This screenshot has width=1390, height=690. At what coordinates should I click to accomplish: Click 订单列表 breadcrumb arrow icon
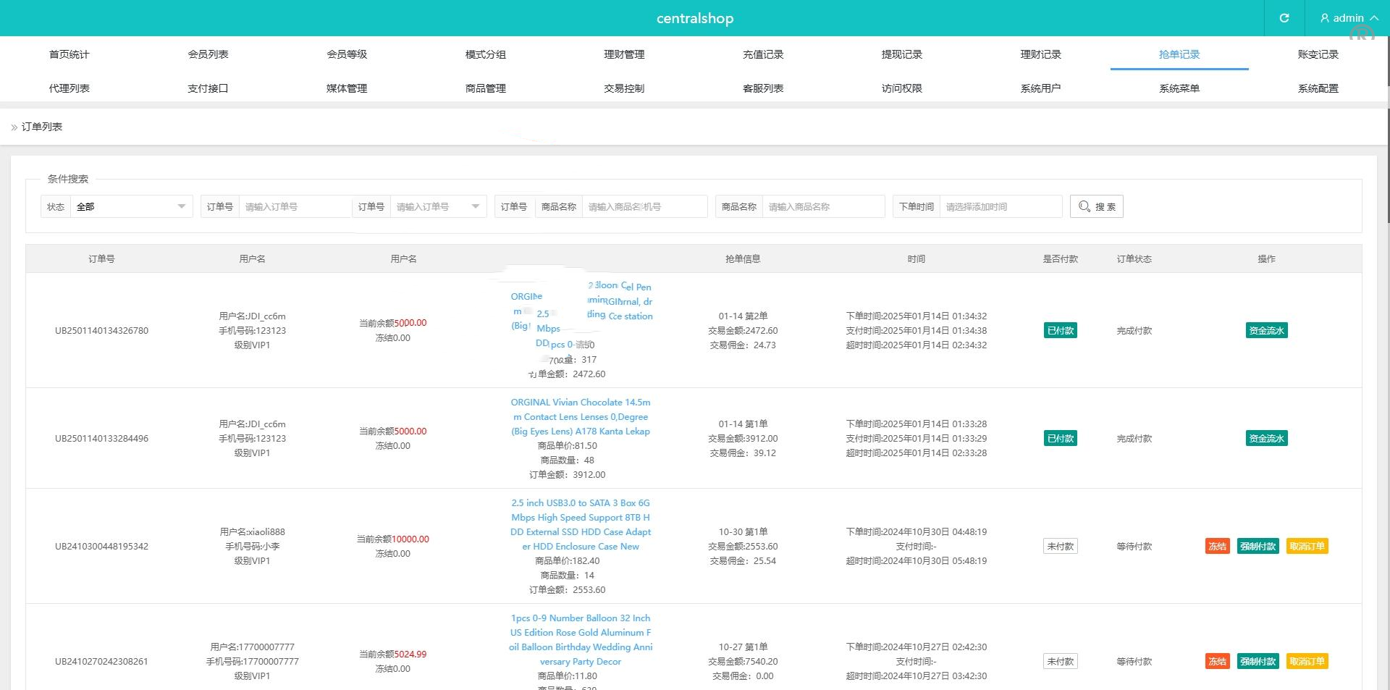pos(14,127)
